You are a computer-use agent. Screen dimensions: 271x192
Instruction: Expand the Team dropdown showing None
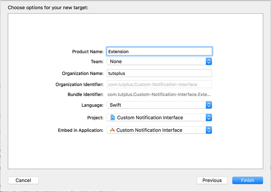[159, 61]
